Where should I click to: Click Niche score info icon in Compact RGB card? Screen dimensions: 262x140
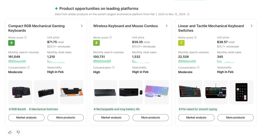(x=25, y=37)
